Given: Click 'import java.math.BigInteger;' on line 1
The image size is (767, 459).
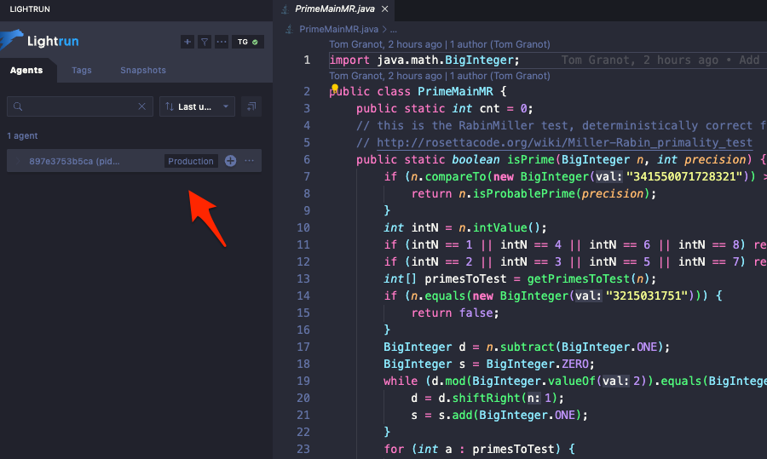Looking at the screenshot, I should [x=424, y=60].
